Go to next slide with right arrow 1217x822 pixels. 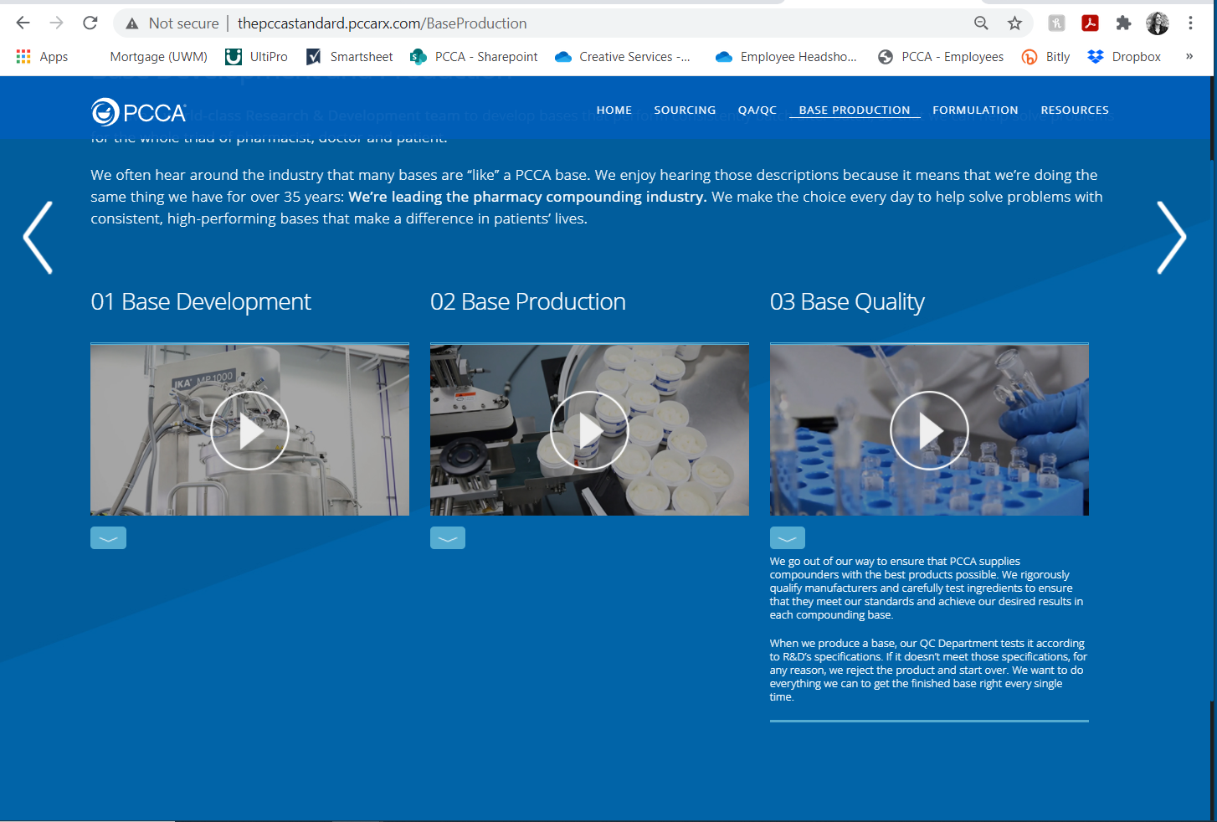(x=1172, y=238)
